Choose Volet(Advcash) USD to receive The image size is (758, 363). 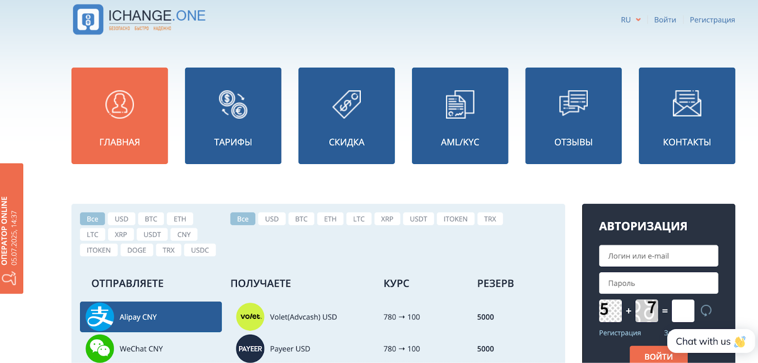point(303,317)
